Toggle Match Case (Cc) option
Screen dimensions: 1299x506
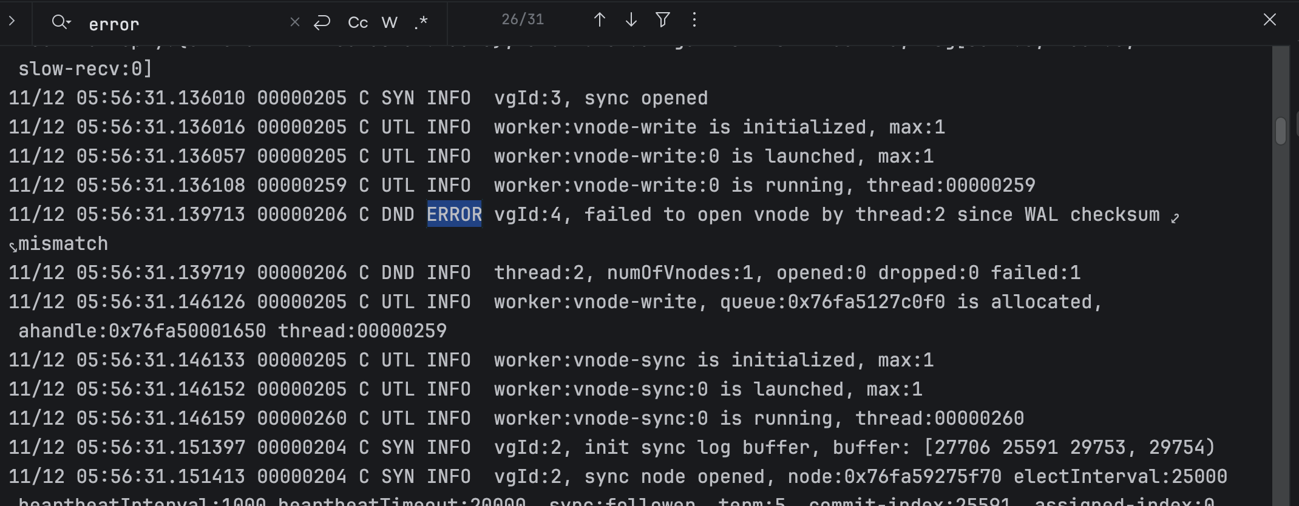click(358, 23)
